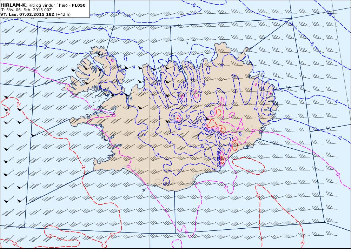Screen dimensions: 351x249
Task: Click the -8 isotherm contour label
Action: (x=330, y=14)
